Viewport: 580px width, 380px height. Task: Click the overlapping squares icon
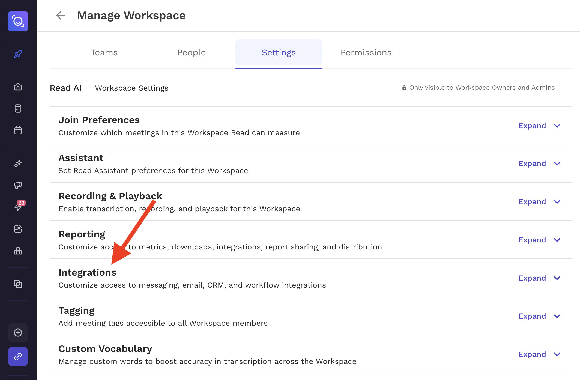pos(18,284)
